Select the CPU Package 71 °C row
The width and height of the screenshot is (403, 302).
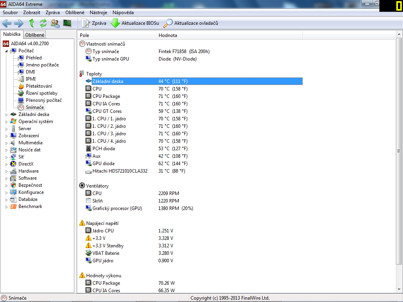tap(194, 96)
